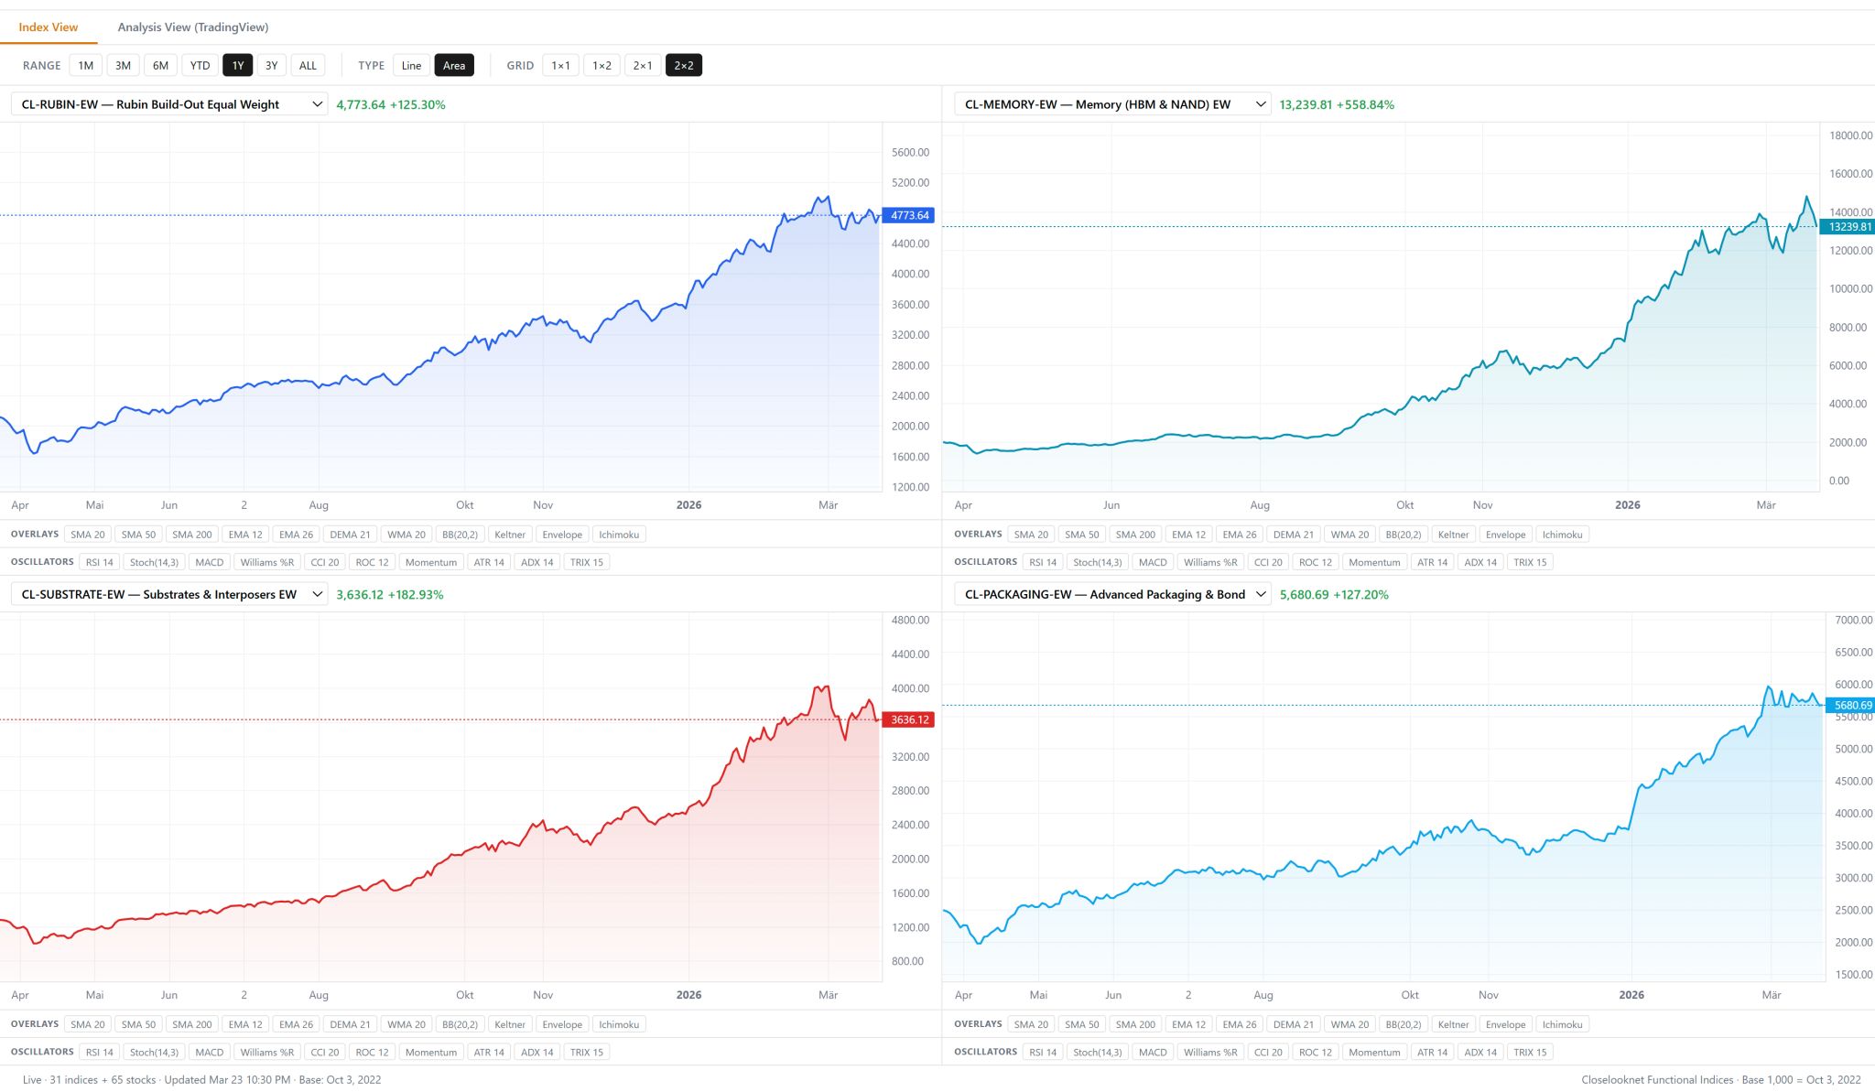The height and width of the screenshot is (1092, 1875).
Task: Choose the 1×1 grid layout
Action: pos(560,65)
